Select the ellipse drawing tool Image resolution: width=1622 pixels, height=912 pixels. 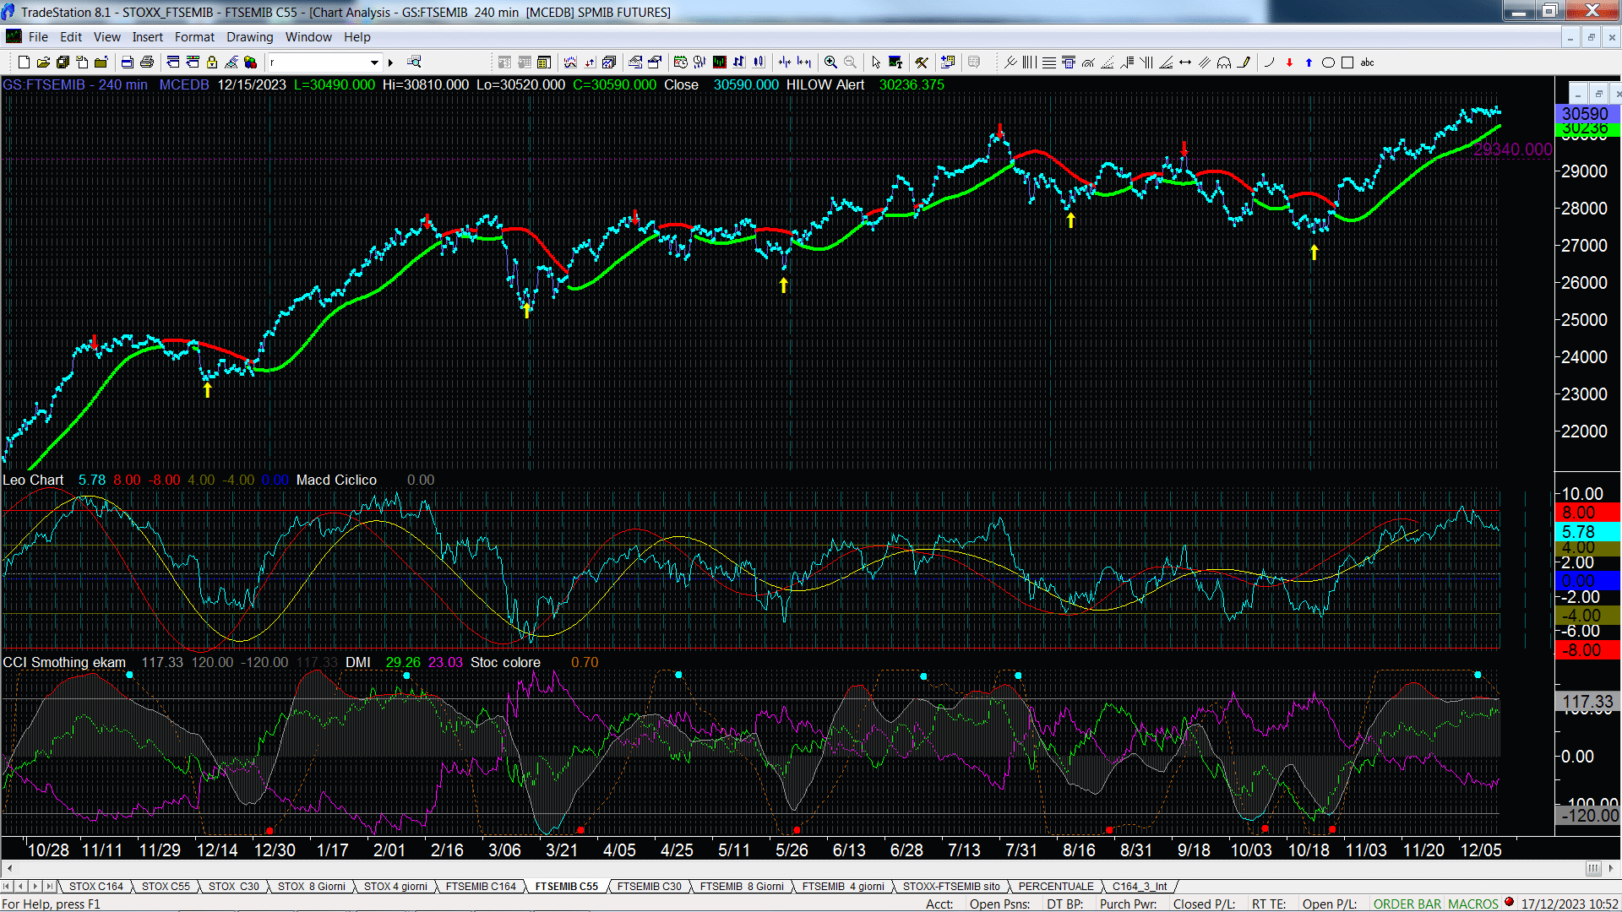[1328, 62]
